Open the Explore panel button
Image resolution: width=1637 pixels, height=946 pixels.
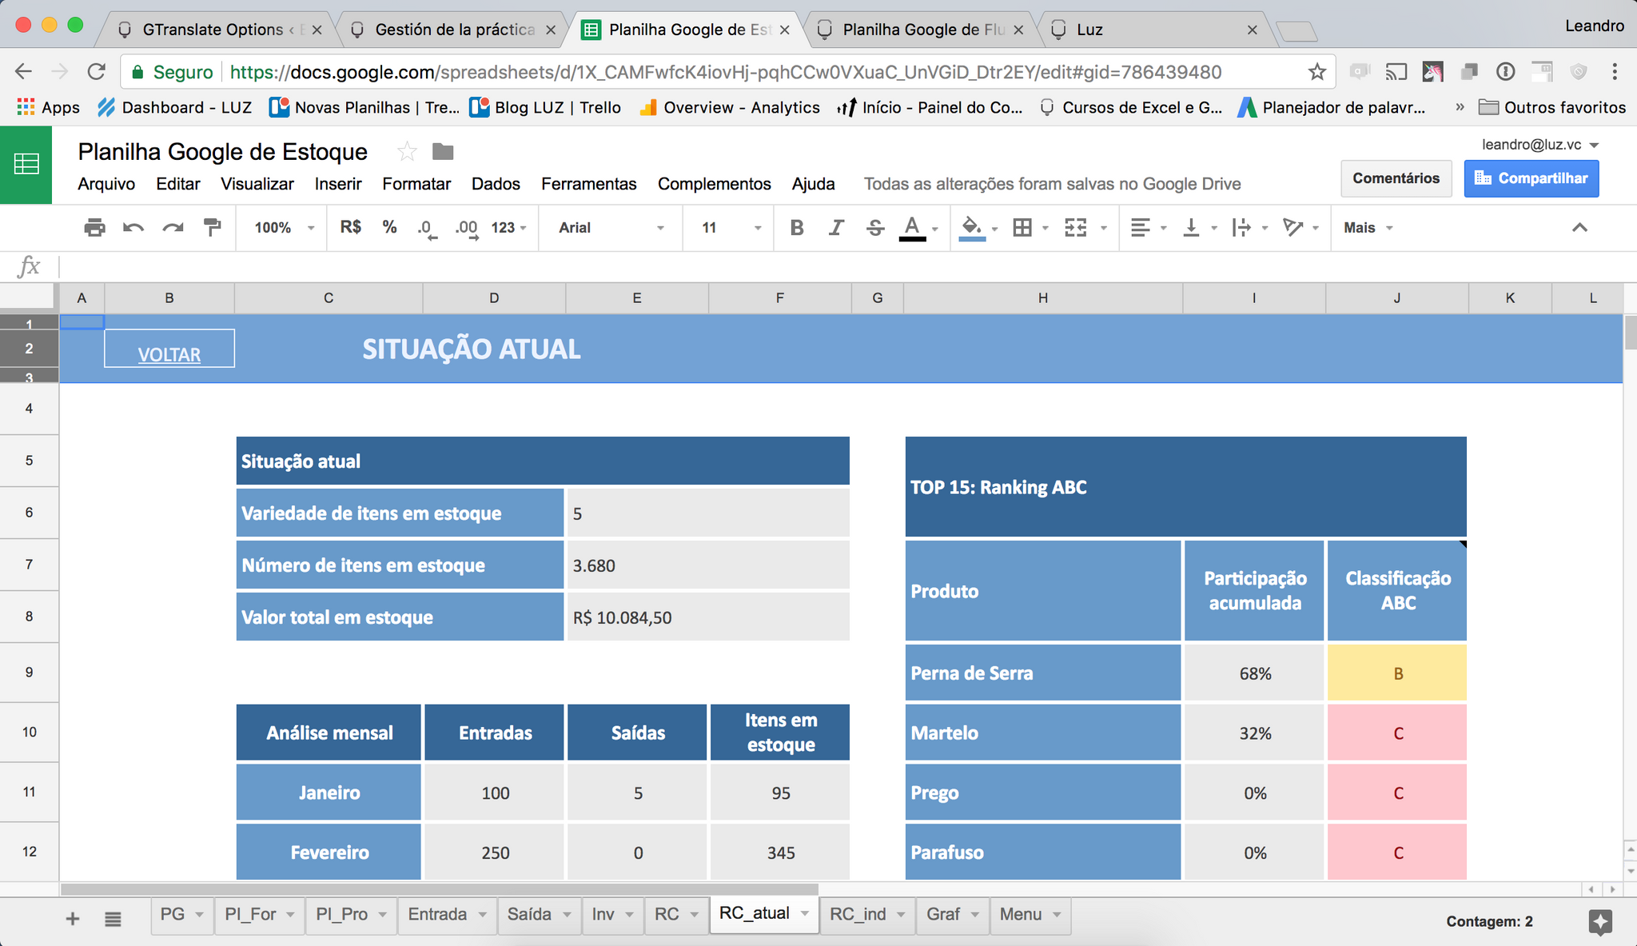pyautogui.click(x=1600, y=921)
